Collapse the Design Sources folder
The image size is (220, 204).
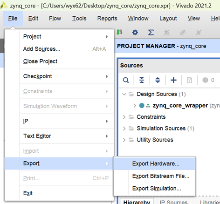pos(124,94)
